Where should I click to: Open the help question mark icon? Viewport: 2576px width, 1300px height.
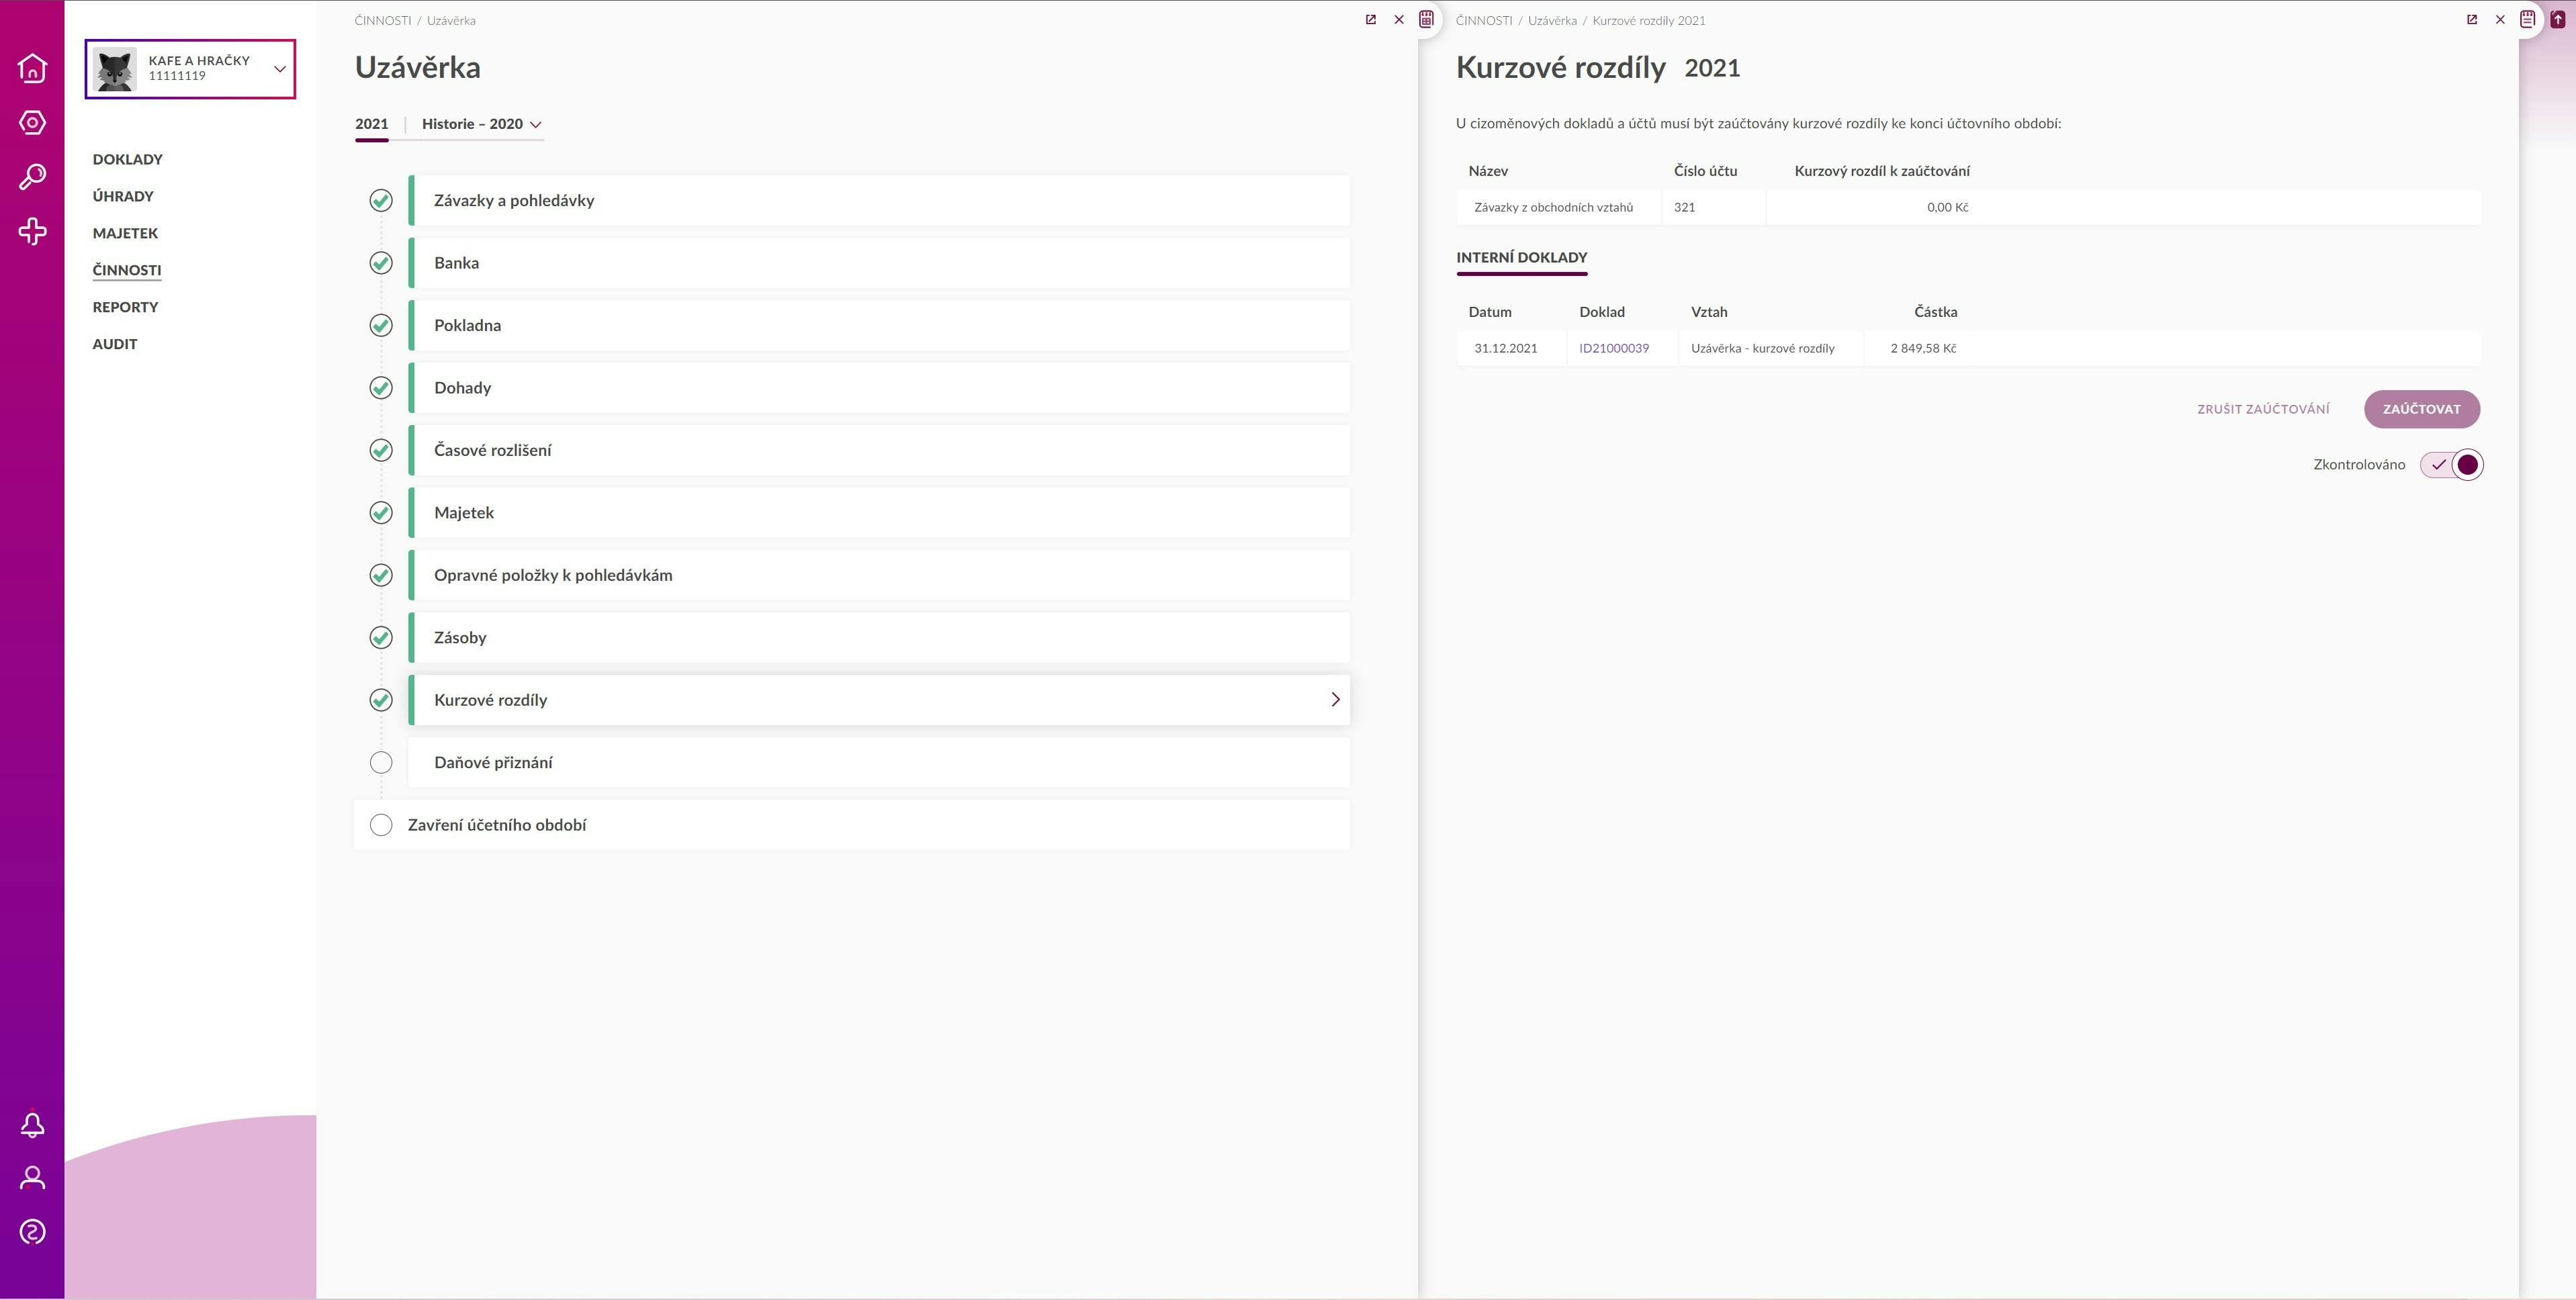32,1232
